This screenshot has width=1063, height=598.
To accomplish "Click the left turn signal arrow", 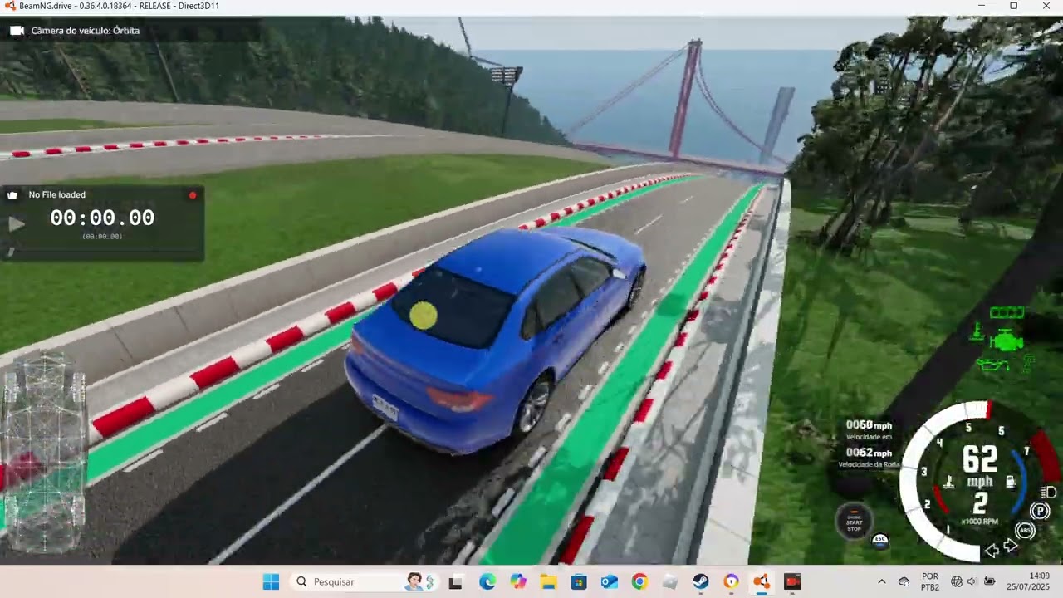I will coord(992,550).
